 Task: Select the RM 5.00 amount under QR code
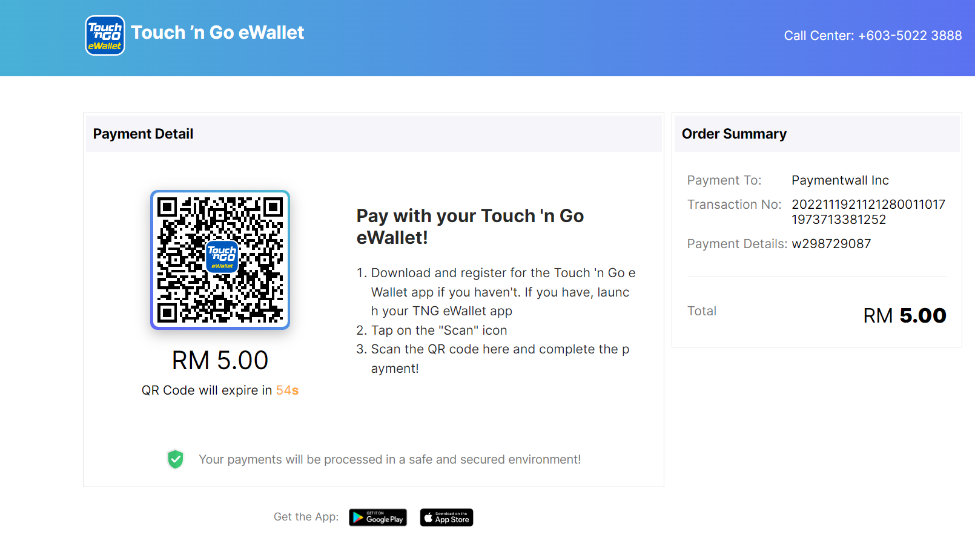point(220,360)
